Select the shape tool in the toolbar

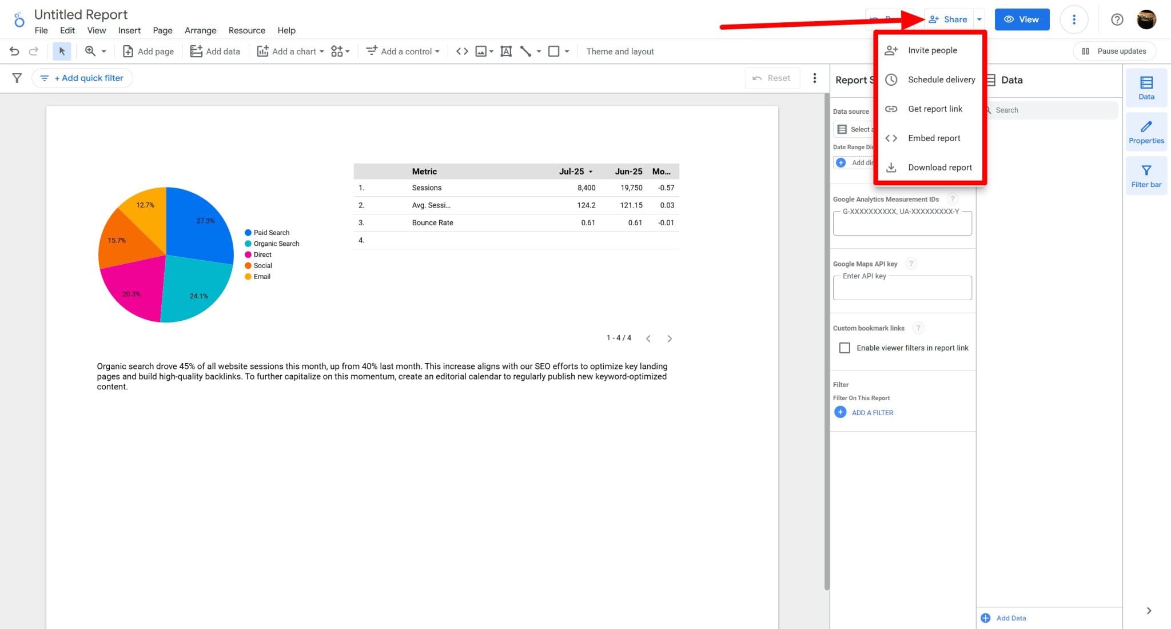pyautogui.click(x=553, y=51)
